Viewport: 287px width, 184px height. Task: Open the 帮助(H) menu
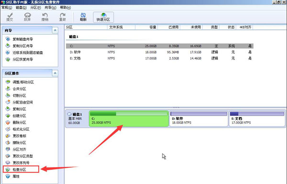coord(66,8)
